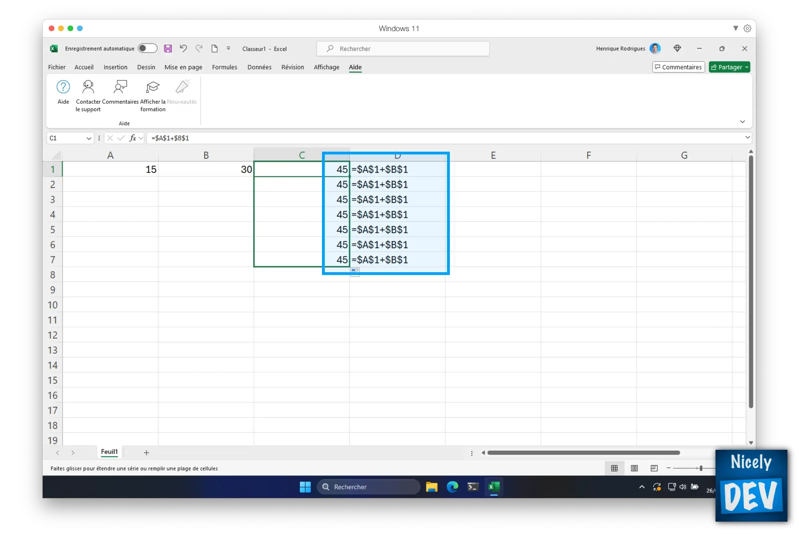Switch to Formules tab
Viewport: 799px width, 534px height.
pos(225,67)
